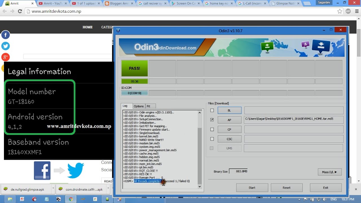Screen dimensions: 361x203
Task: Open options for com.droidmate.callfr apk download
Action: click(108, 189)
